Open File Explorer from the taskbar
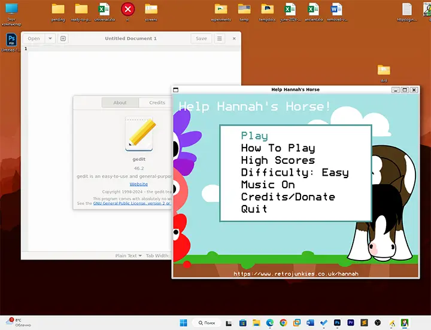Viewport: 431px width, 330px height. point(256,323)
